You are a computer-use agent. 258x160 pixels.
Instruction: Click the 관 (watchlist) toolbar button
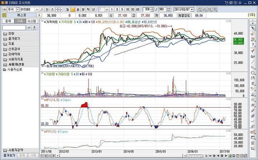pyautogui.click(x=47, y=9)
